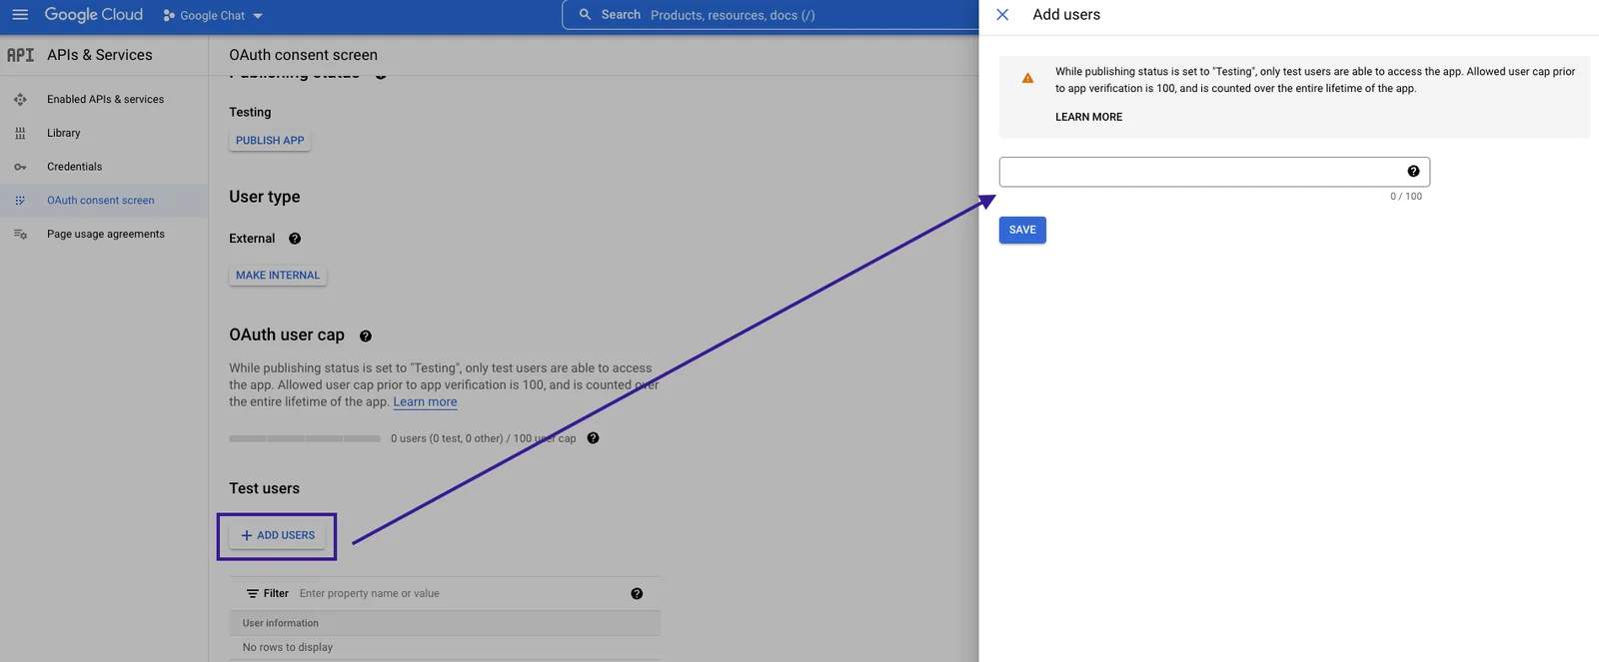
Task: Click the APIs & Services heading
Action: (x=100, y=55)
